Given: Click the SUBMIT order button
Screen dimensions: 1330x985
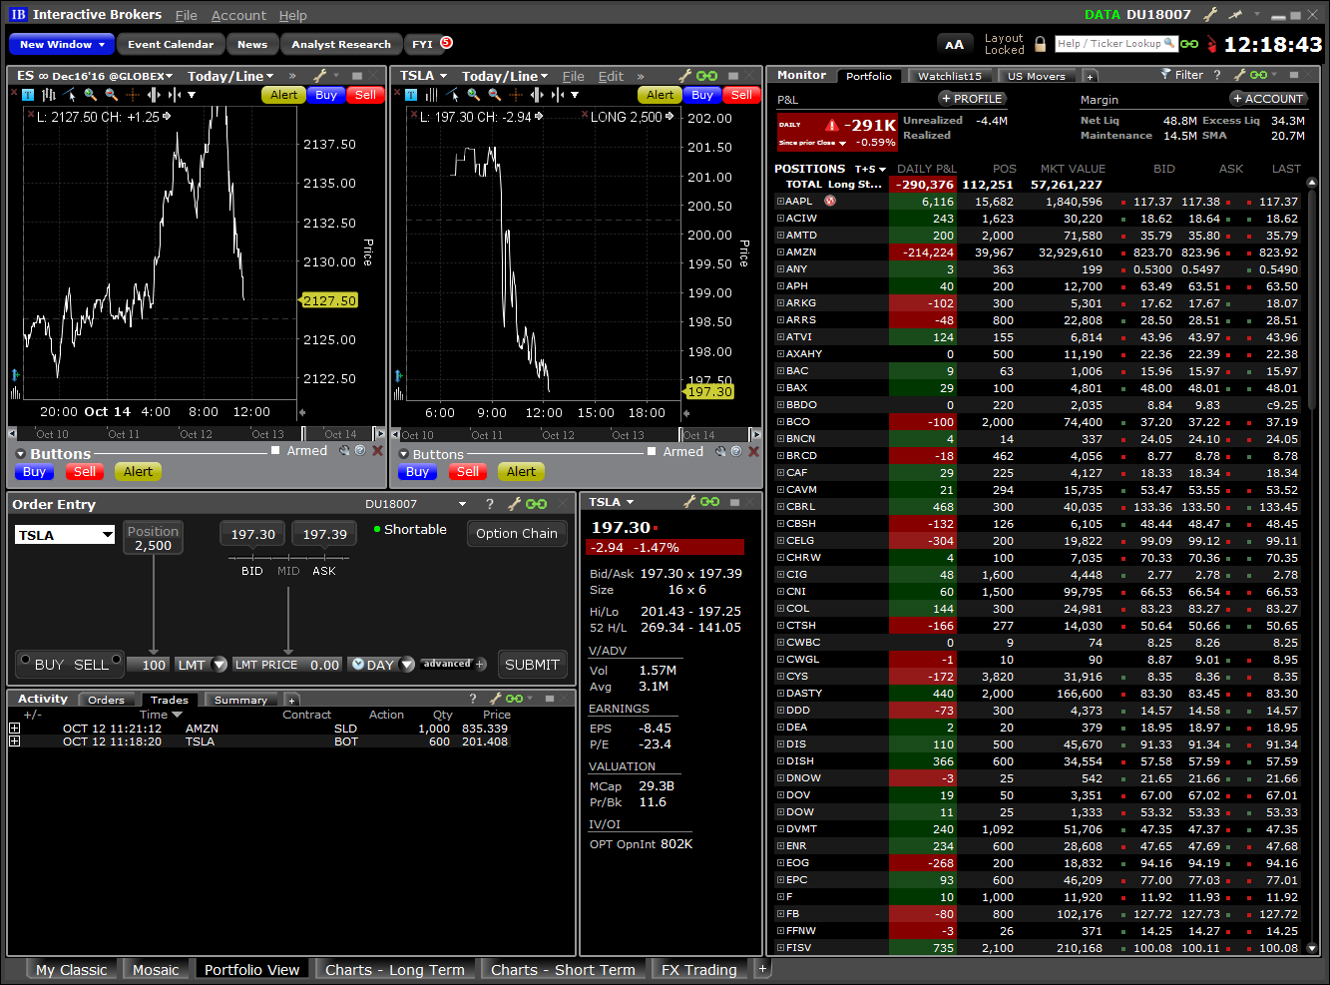Looking at the screenshot, I should [x=532, y=665].
